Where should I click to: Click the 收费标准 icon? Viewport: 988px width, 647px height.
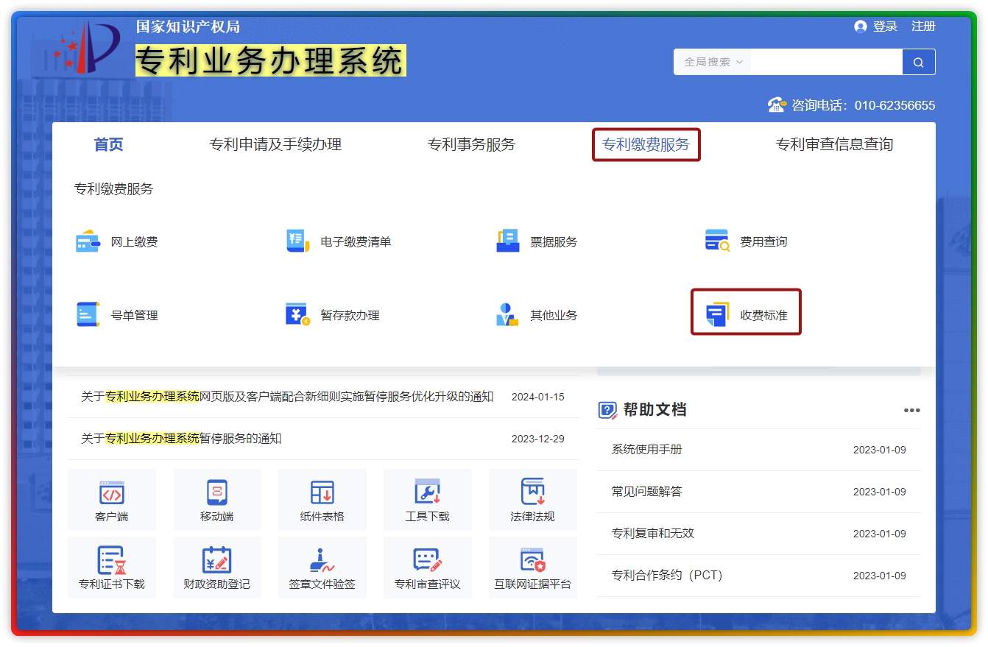click(x=717, y=315)
